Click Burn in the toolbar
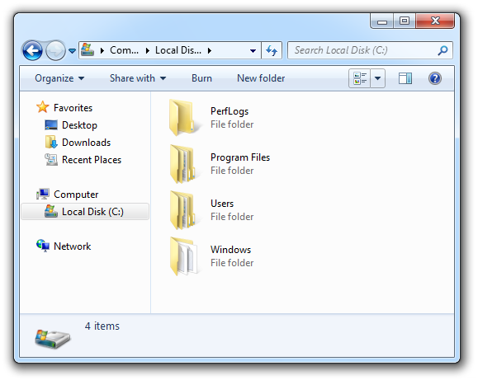This screenshot has height=380, width=478. point(201,78)
